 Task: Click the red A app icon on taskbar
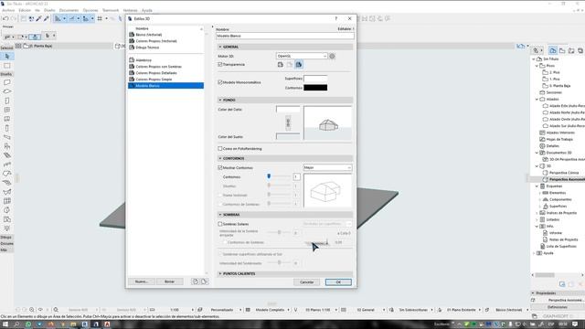point(108,324)
